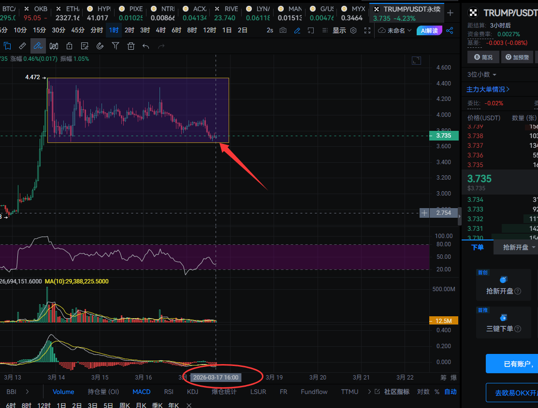Screen dimensions: 538x408
Task: Click the AI解读 button
Action: click(429, 30)
